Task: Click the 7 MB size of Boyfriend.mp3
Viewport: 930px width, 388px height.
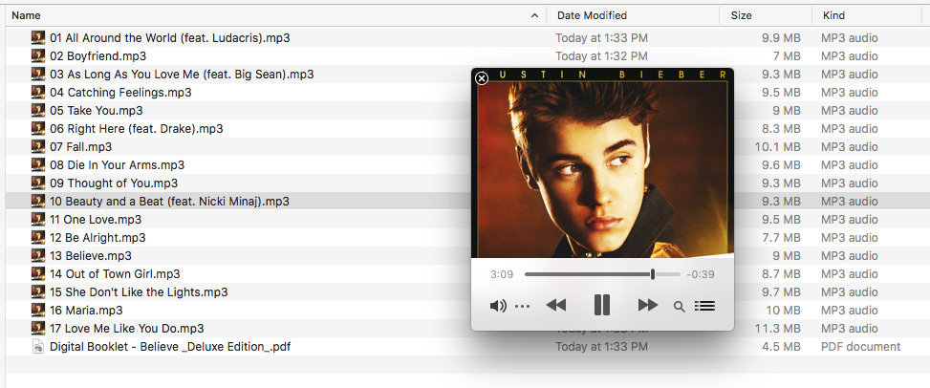Action: (788, 55)
